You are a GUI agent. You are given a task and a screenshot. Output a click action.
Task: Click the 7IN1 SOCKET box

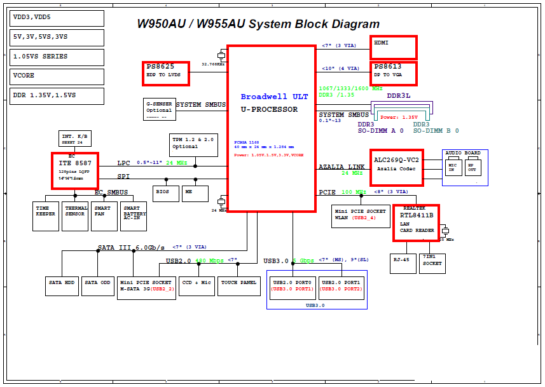pyautogui.click(x=432, y=264)
